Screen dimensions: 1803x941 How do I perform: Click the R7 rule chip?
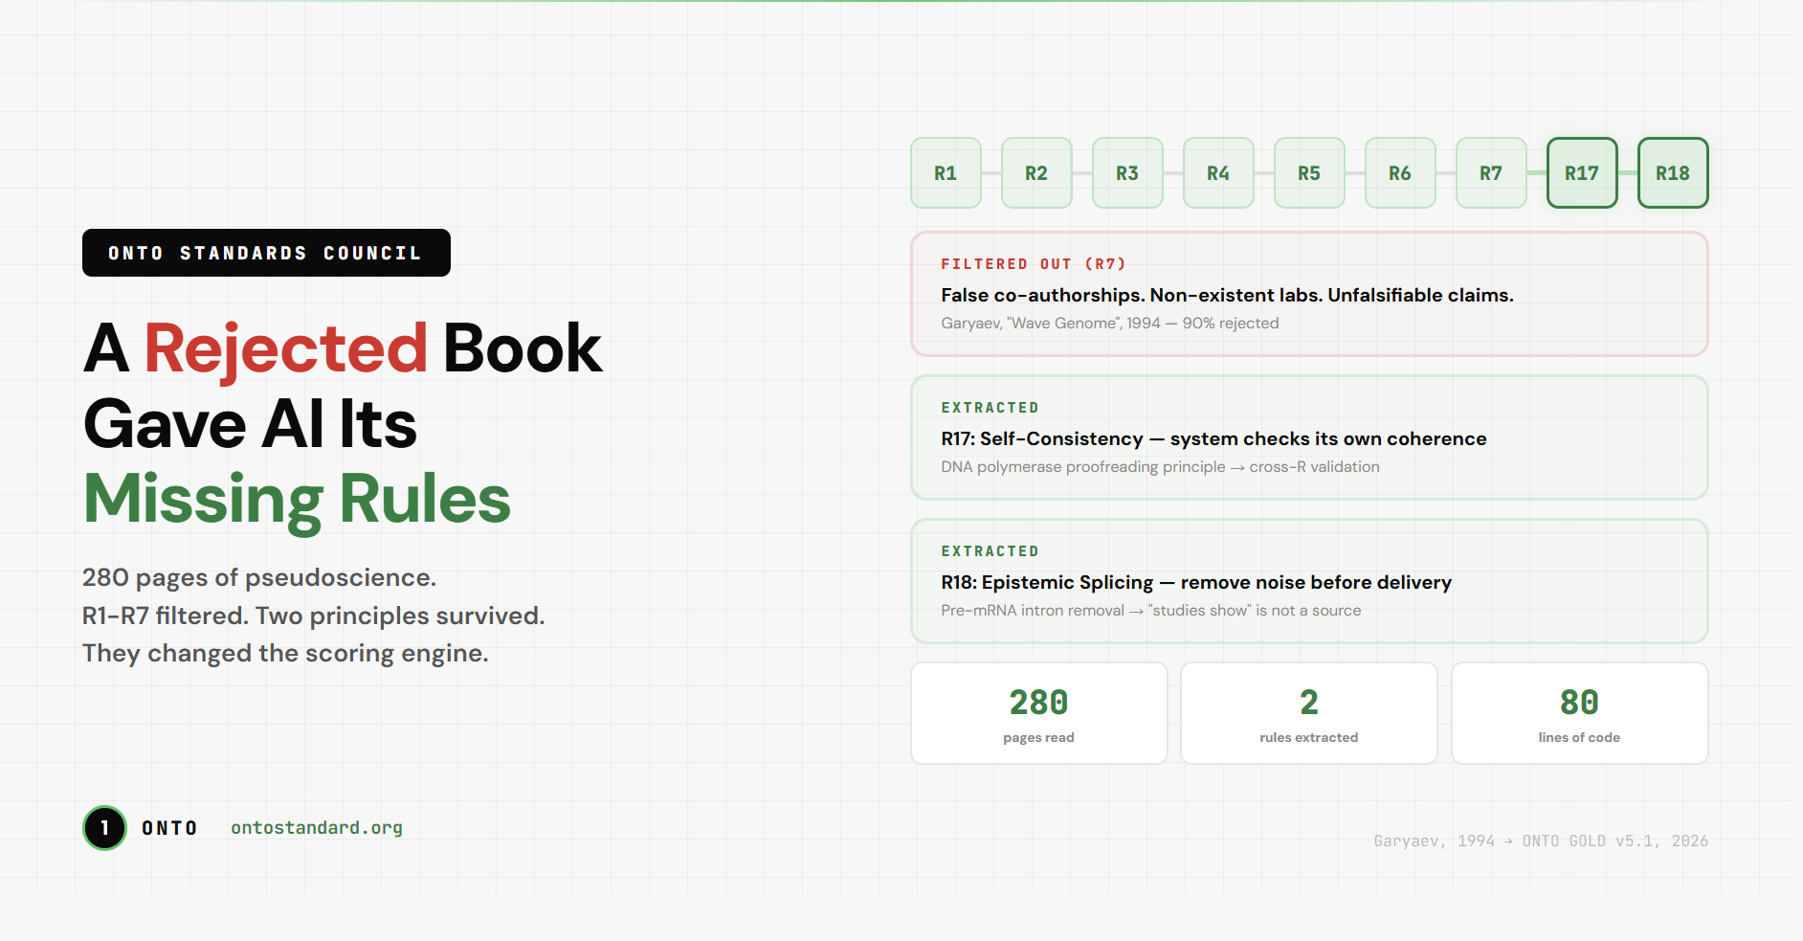point(1491,173)
